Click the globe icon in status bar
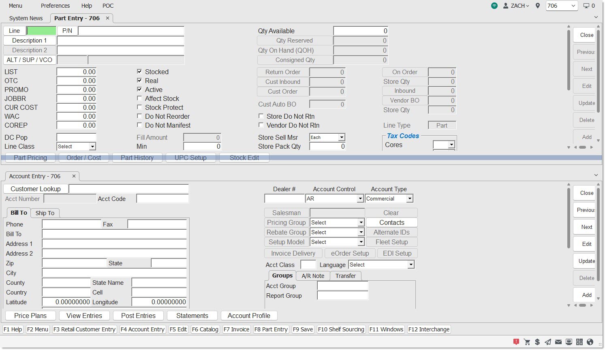Image resolution: width=605 pixels, height=350 pixels. coord(590,342)
